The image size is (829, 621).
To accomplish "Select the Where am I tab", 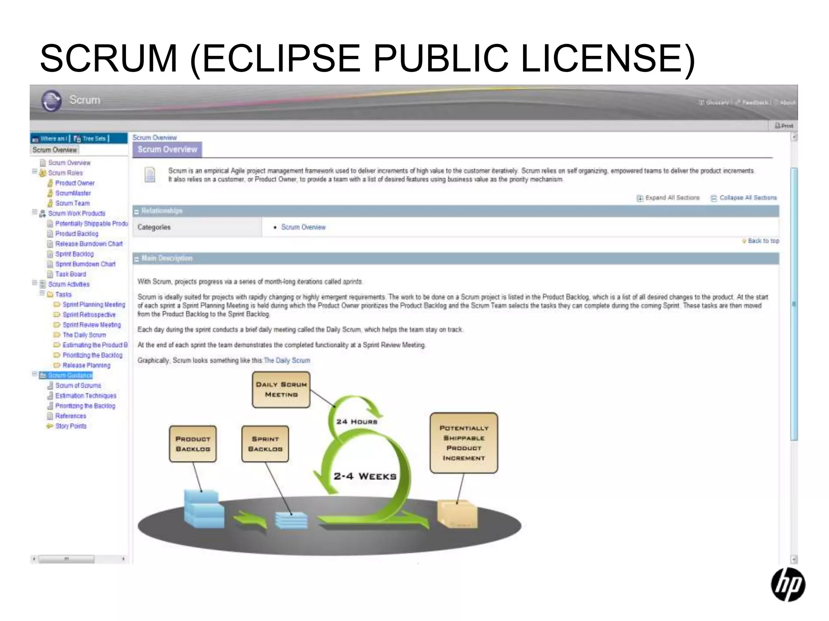I will pyautogui.click(x=51, y=139).
